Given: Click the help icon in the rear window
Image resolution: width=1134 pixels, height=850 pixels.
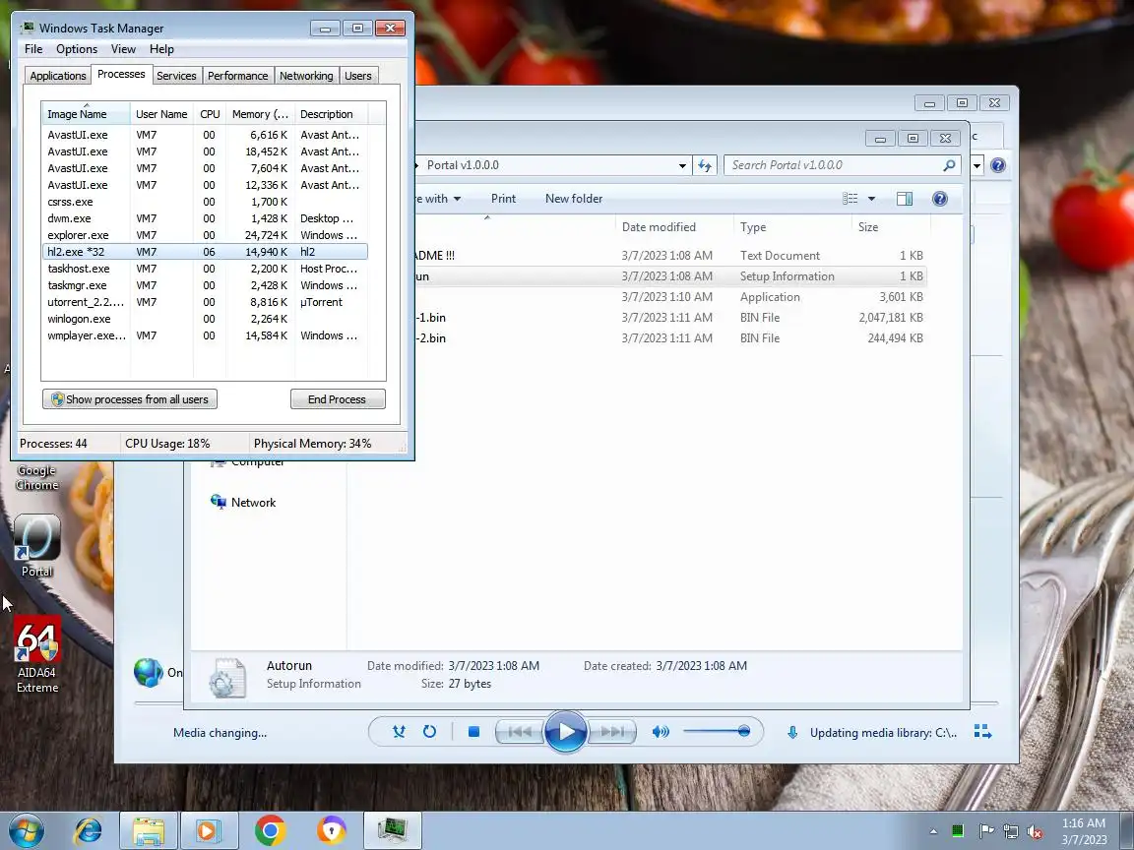Looking at the screenshot, I should click(x=998, y=165).
